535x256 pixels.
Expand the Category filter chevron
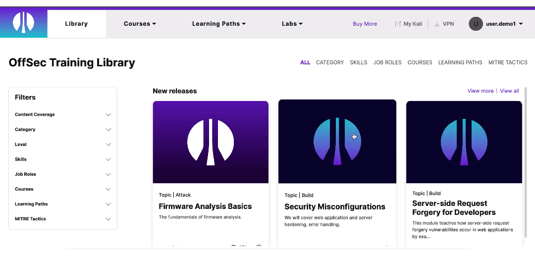click(x=108, y=130)
